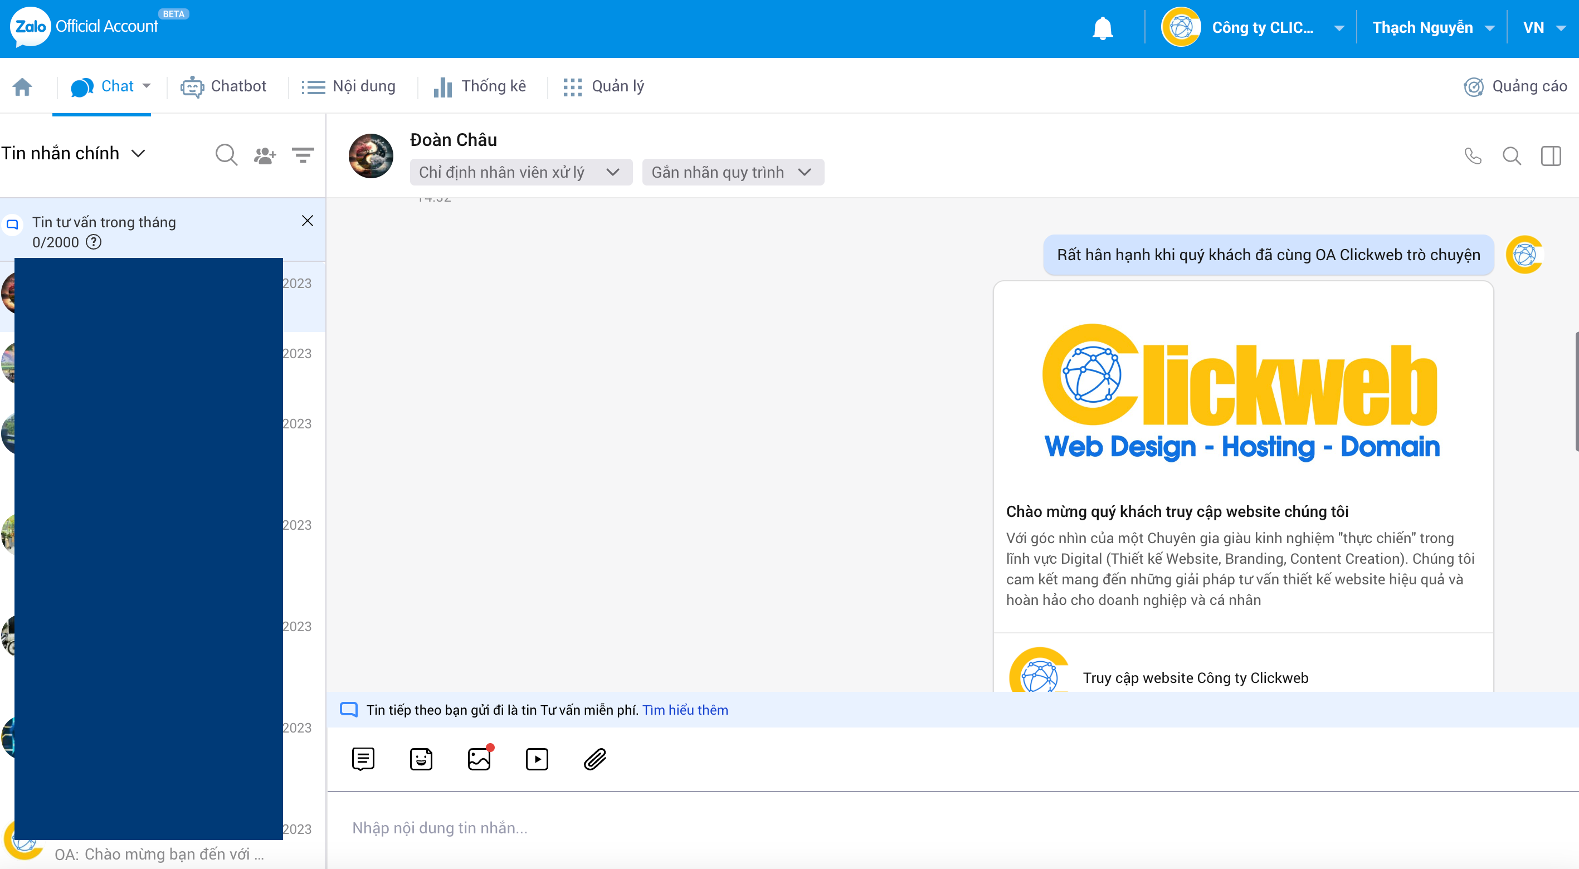
Task: Attach a file with the paperclip icon
Action: pos(595,759)
